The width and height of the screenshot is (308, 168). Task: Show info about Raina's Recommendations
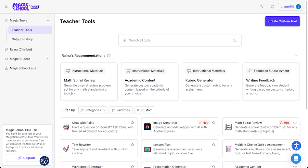coord(108,56)
